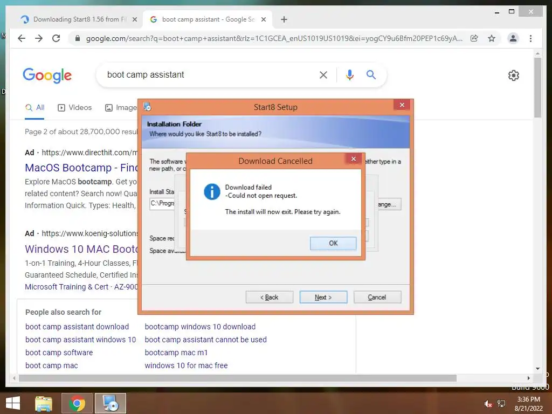Screen dimensions: 552x414
Task: Switch to the boot camp assistant Google tab
Action: point(209,19)
